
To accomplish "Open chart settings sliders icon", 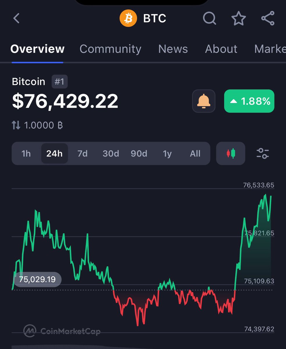I will 263,153.
